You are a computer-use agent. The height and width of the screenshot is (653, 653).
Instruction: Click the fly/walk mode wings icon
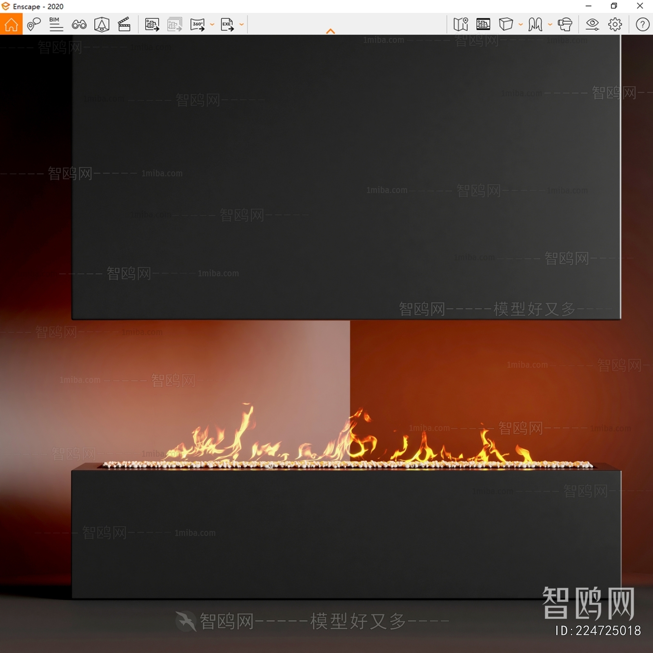535,24
